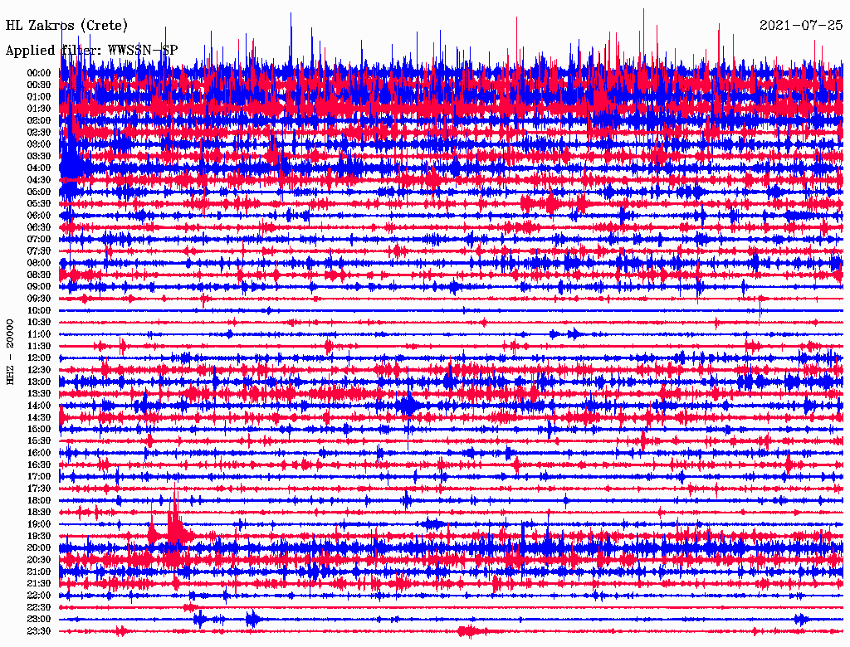The image size is (850, 647).
Task: Click the 08:00 time label
Action: pos(39,263)
